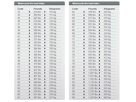Click the arrow icon after code 75

[84, 52]
